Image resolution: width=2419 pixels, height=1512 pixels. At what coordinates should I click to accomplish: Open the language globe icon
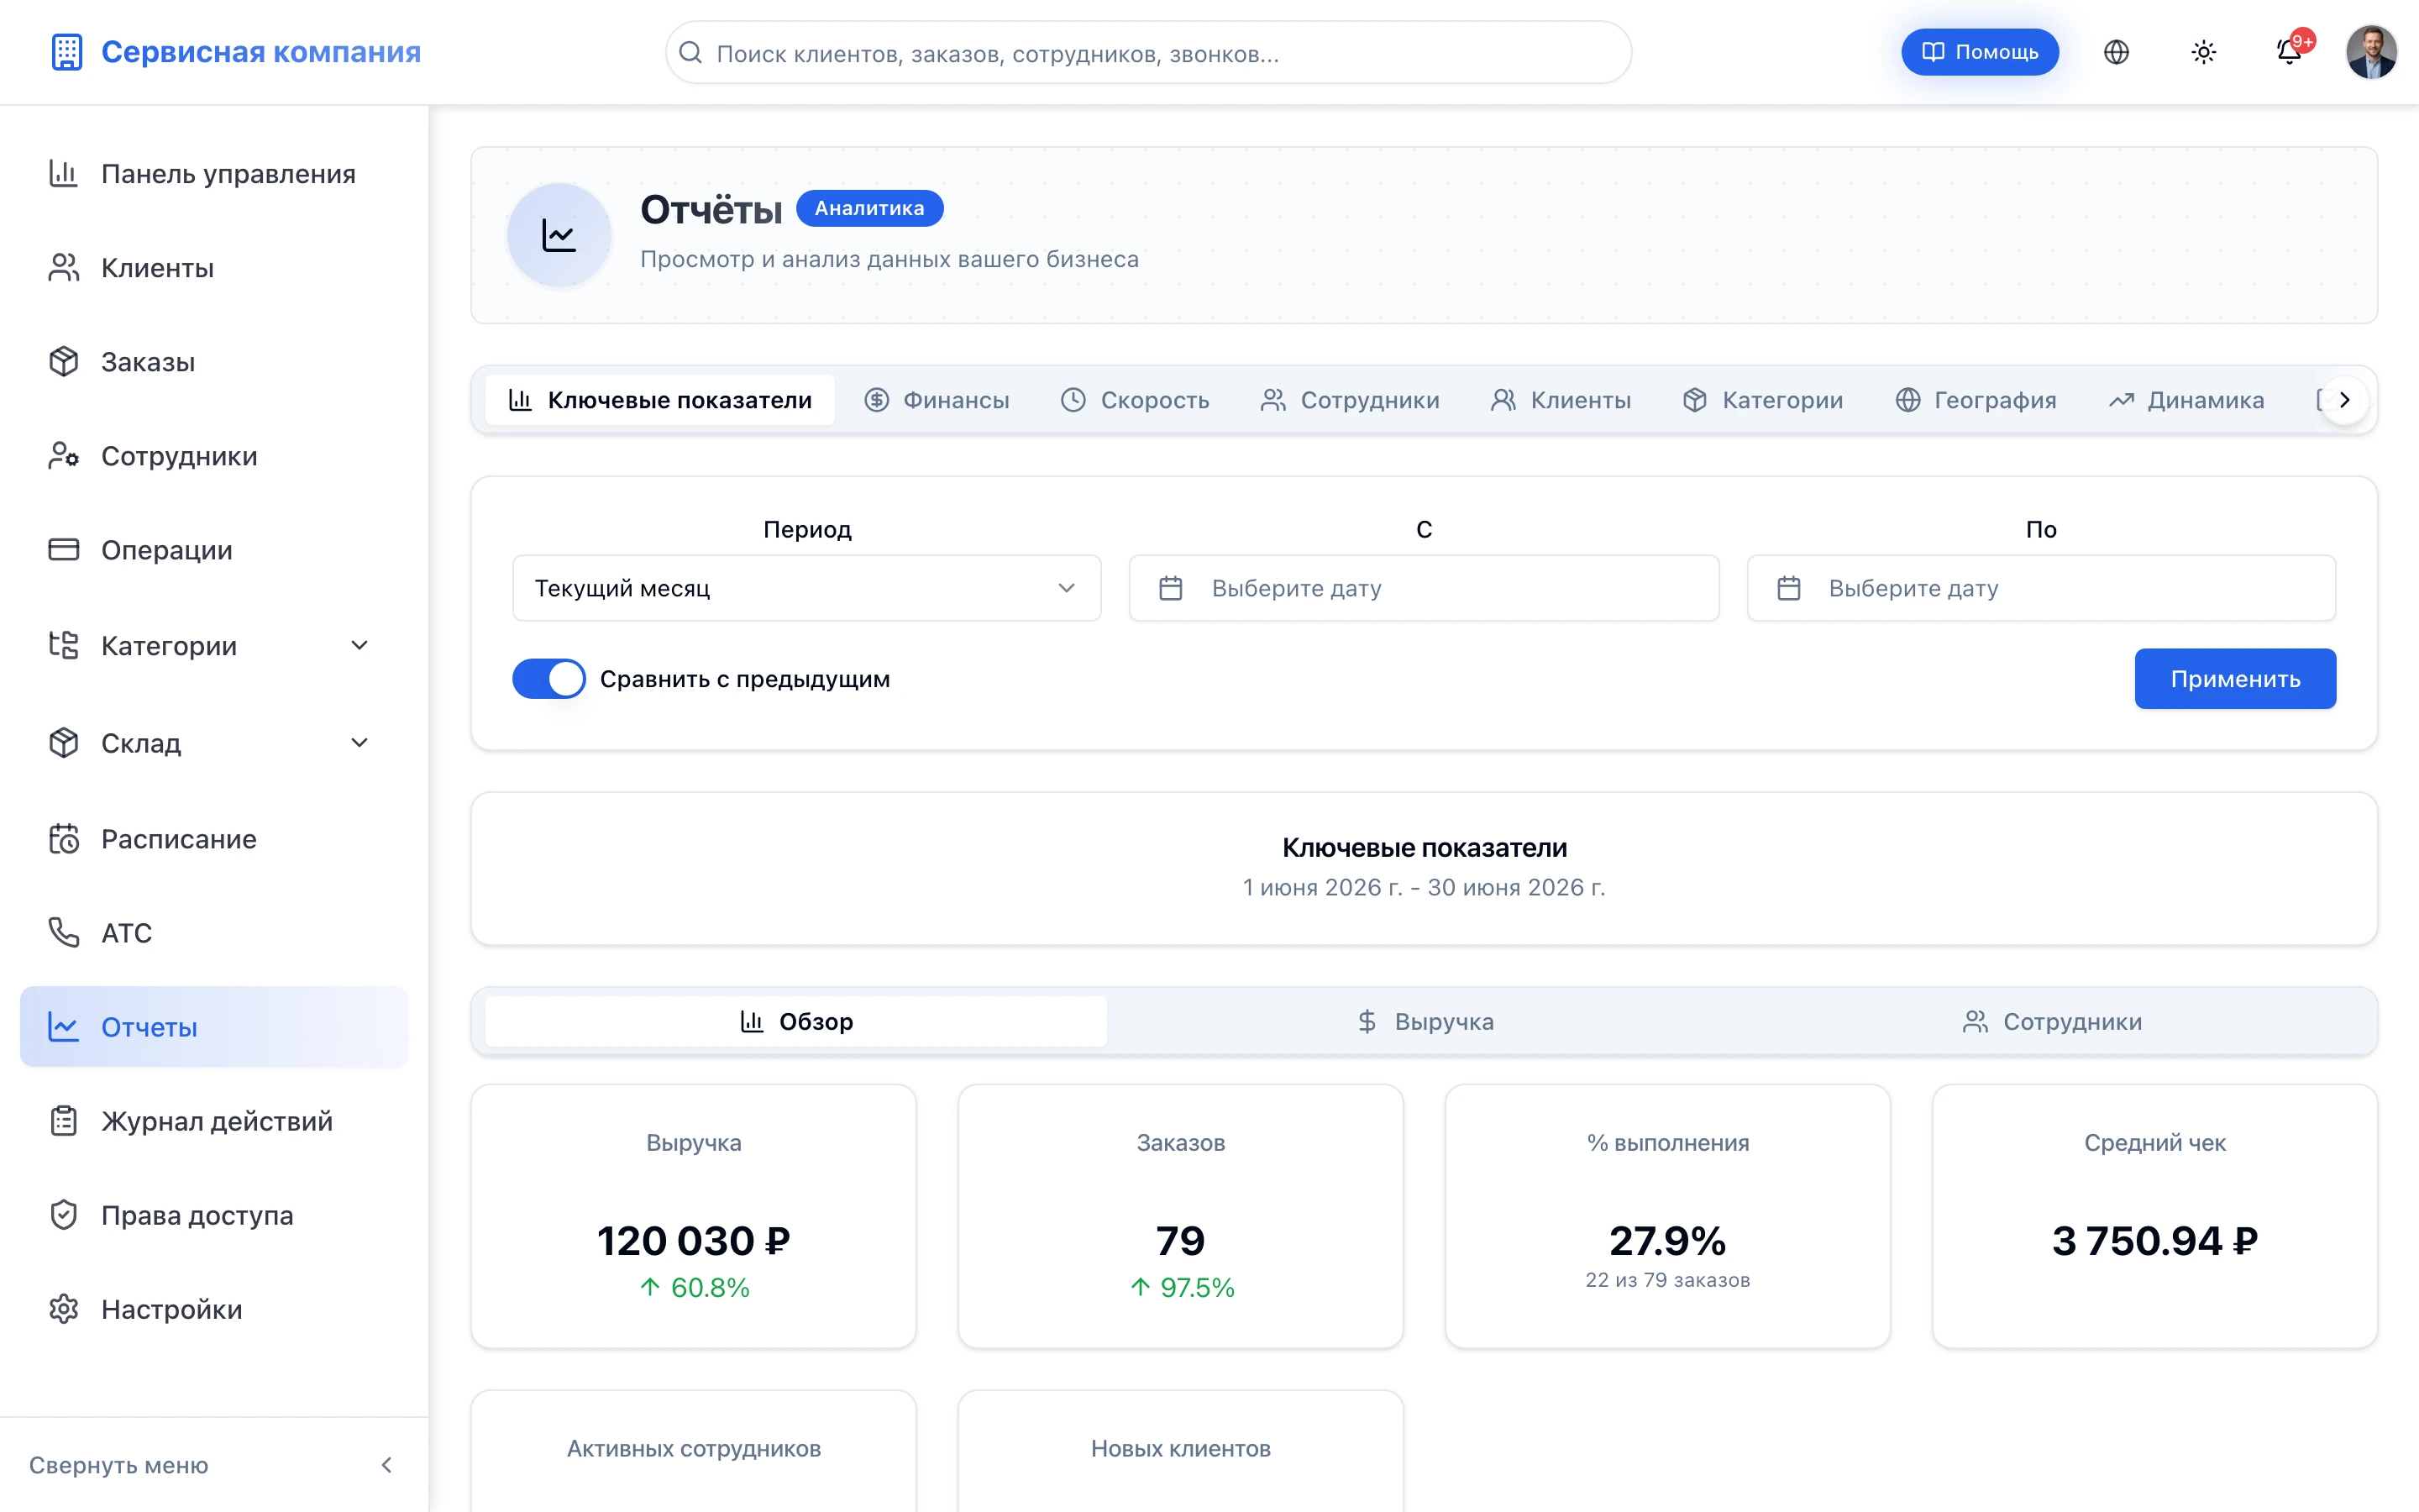click(2116, 52)
